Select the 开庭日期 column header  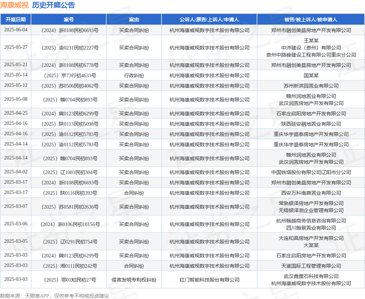click(16, 20)
